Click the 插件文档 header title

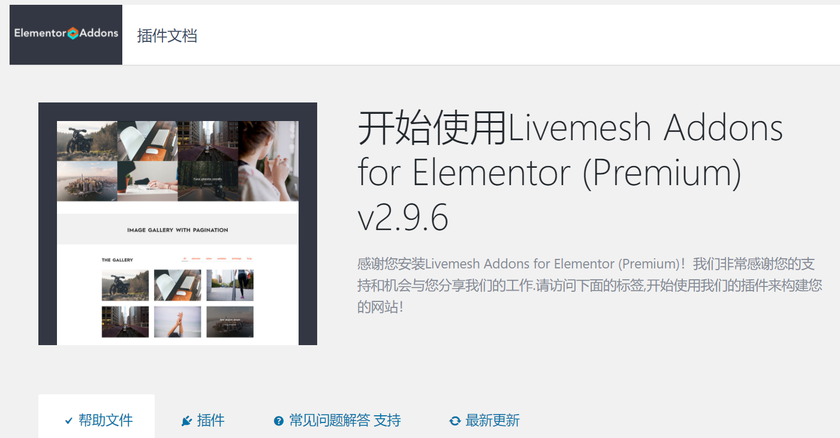pos(167,36)
